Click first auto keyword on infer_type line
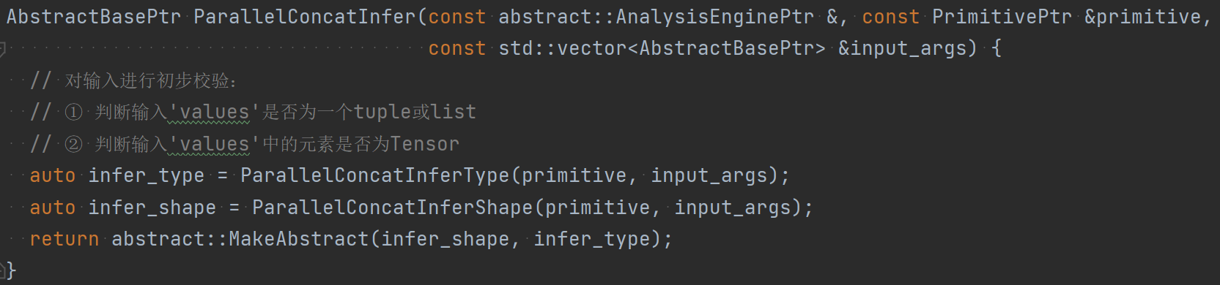 (52, 175)
